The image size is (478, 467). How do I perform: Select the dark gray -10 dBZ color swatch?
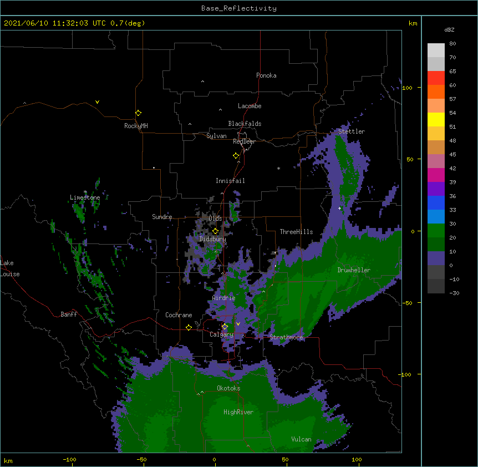(436, 286)
